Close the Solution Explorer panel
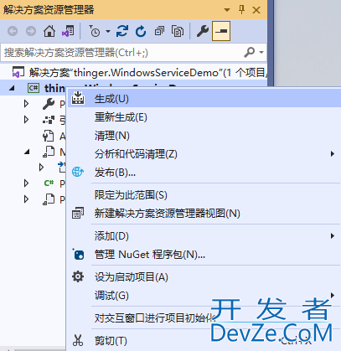The width and height of the screenshot is (341, 351). [256, 10]
